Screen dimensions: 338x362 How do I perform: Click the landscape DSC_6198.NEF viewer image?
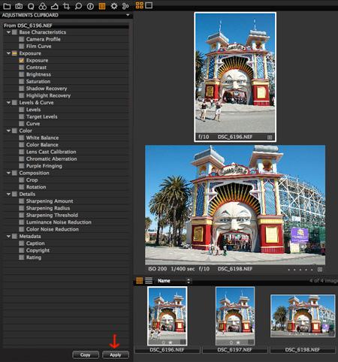point(235,204)
